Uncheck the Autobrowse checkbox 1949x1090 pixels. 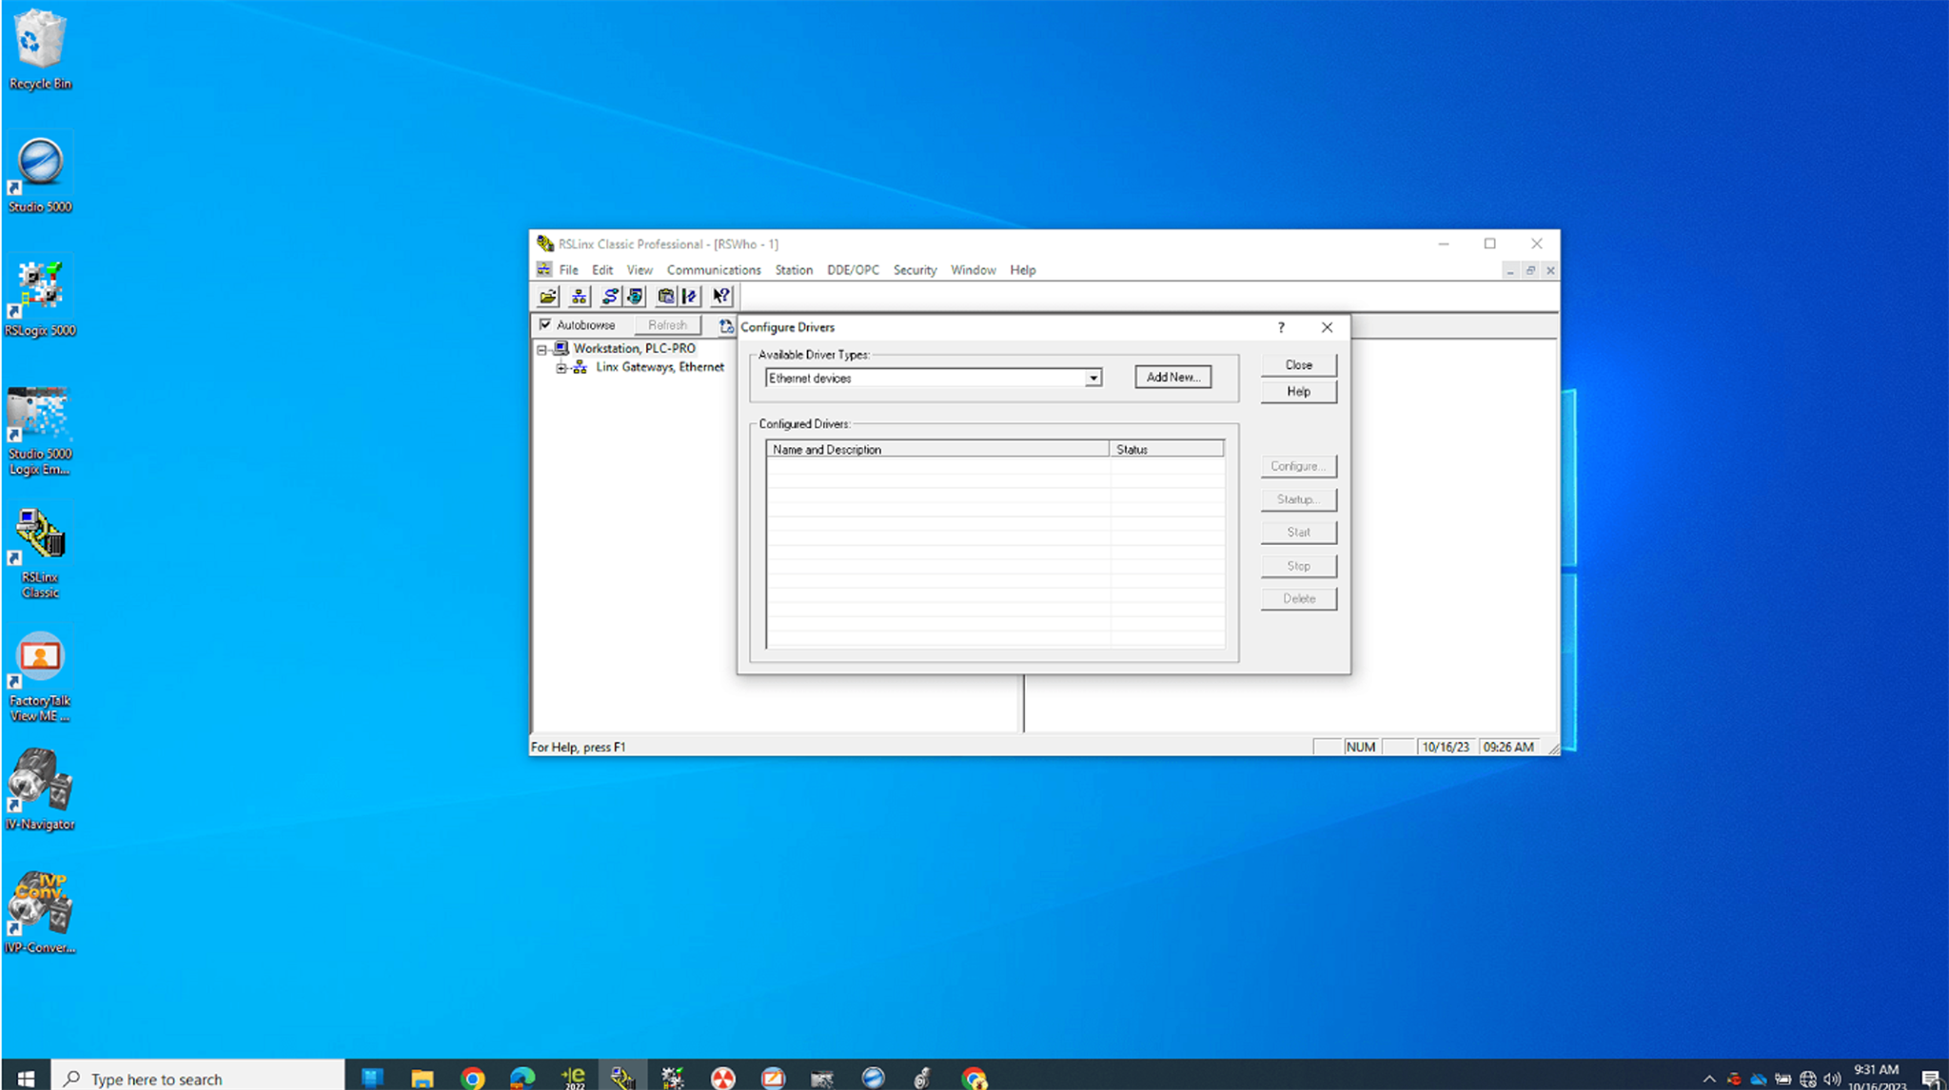click(545, 324)
